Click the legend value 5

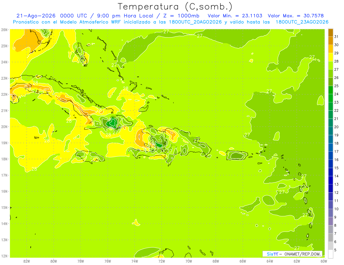pyautogui.click(x=335, y=250)
